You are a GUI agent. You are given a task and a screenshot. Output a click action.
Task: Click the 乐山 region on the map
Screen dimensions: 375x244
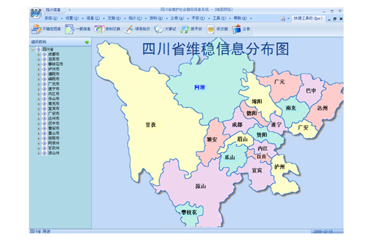click(x=230, y=157)
